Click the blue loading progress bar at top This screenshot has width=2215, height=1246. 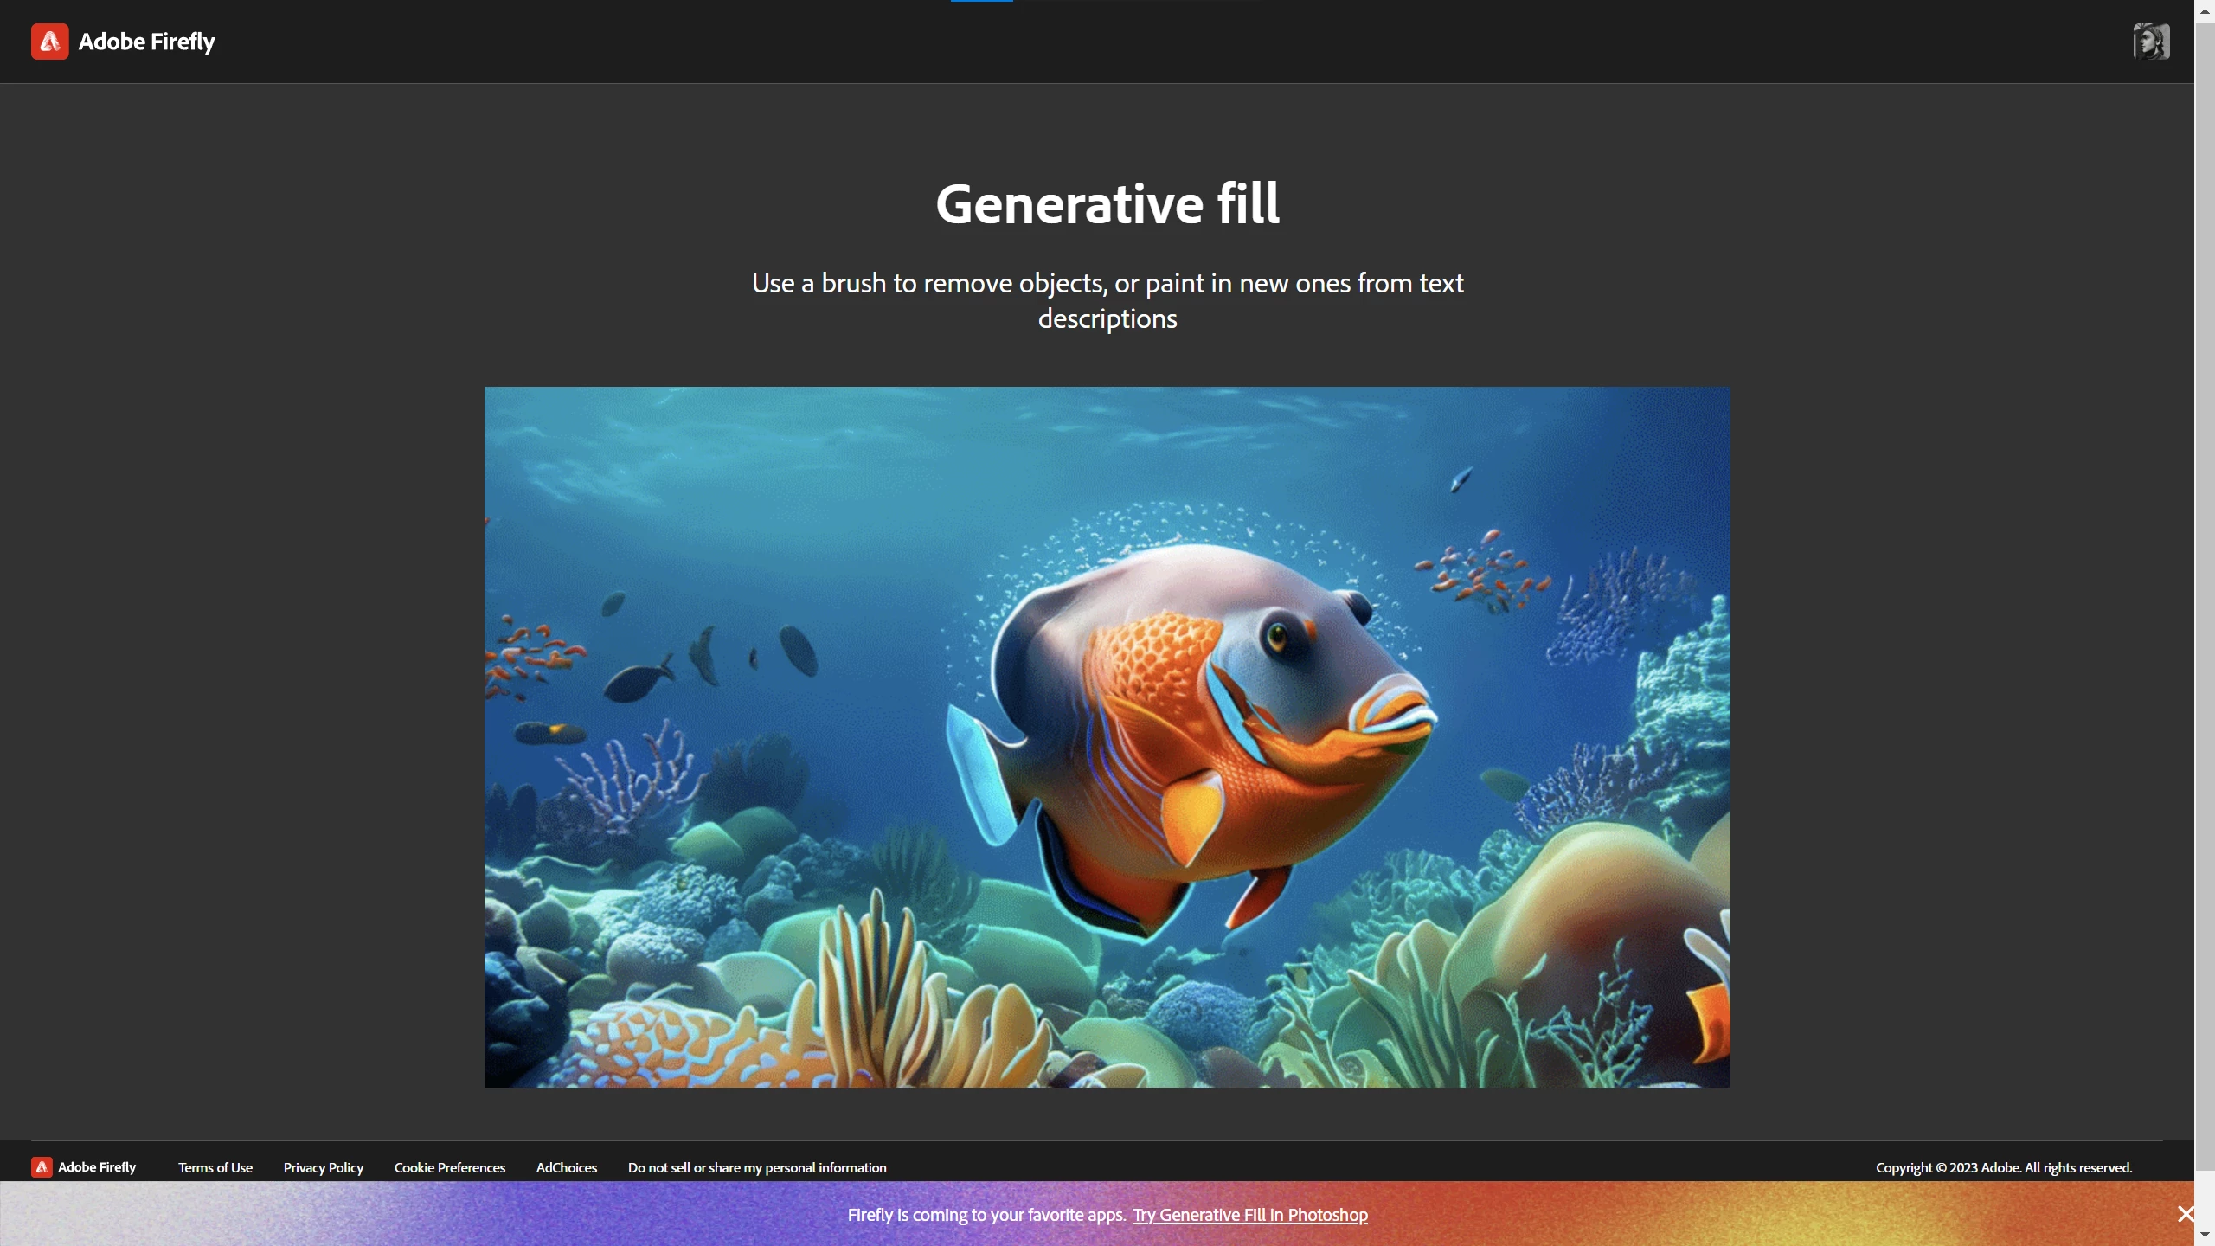tap(982, 1)
